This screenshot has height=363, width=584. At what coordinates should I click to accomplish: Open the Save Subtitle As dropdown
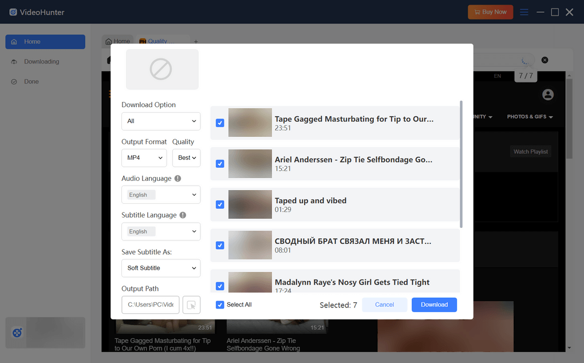[x=161, y=268]
